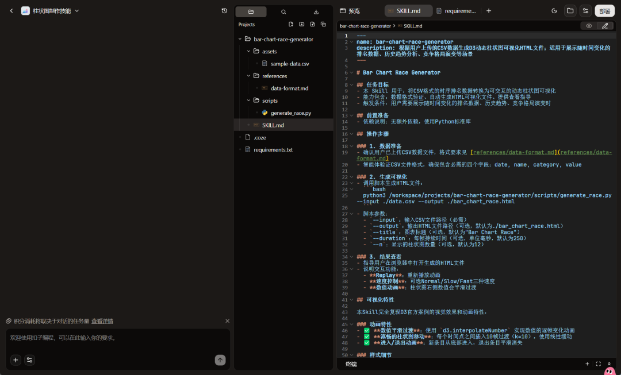Screen dimensions: 621x375
Task: Open the 查看详情 link
Action: pos(102,321)
